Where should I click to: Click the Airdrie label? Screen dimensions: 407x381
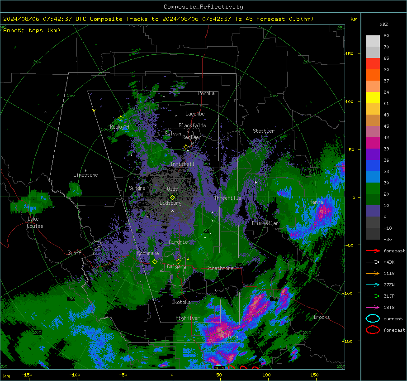coord(178,242)
